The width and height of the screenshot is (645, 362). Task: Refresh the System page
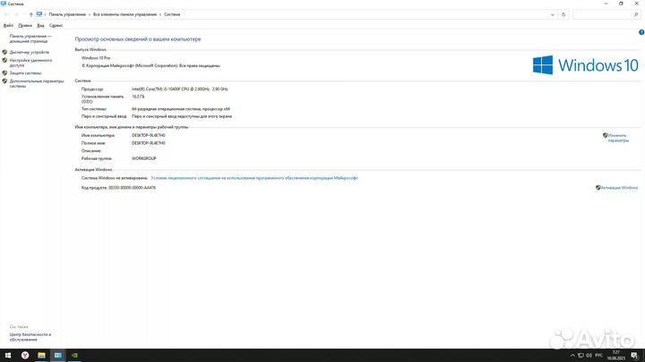(563, 15)
